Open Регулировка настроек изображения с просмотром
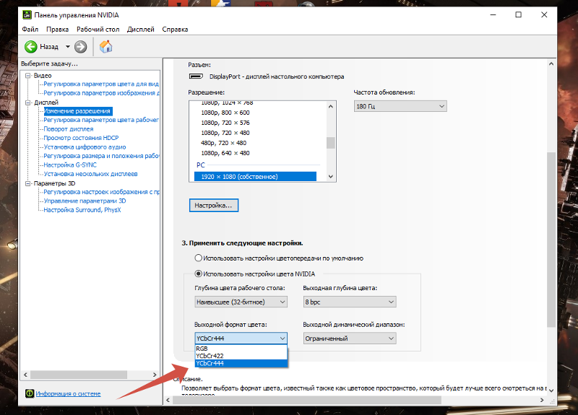The image size is (578, 415). tap(101, 192)
